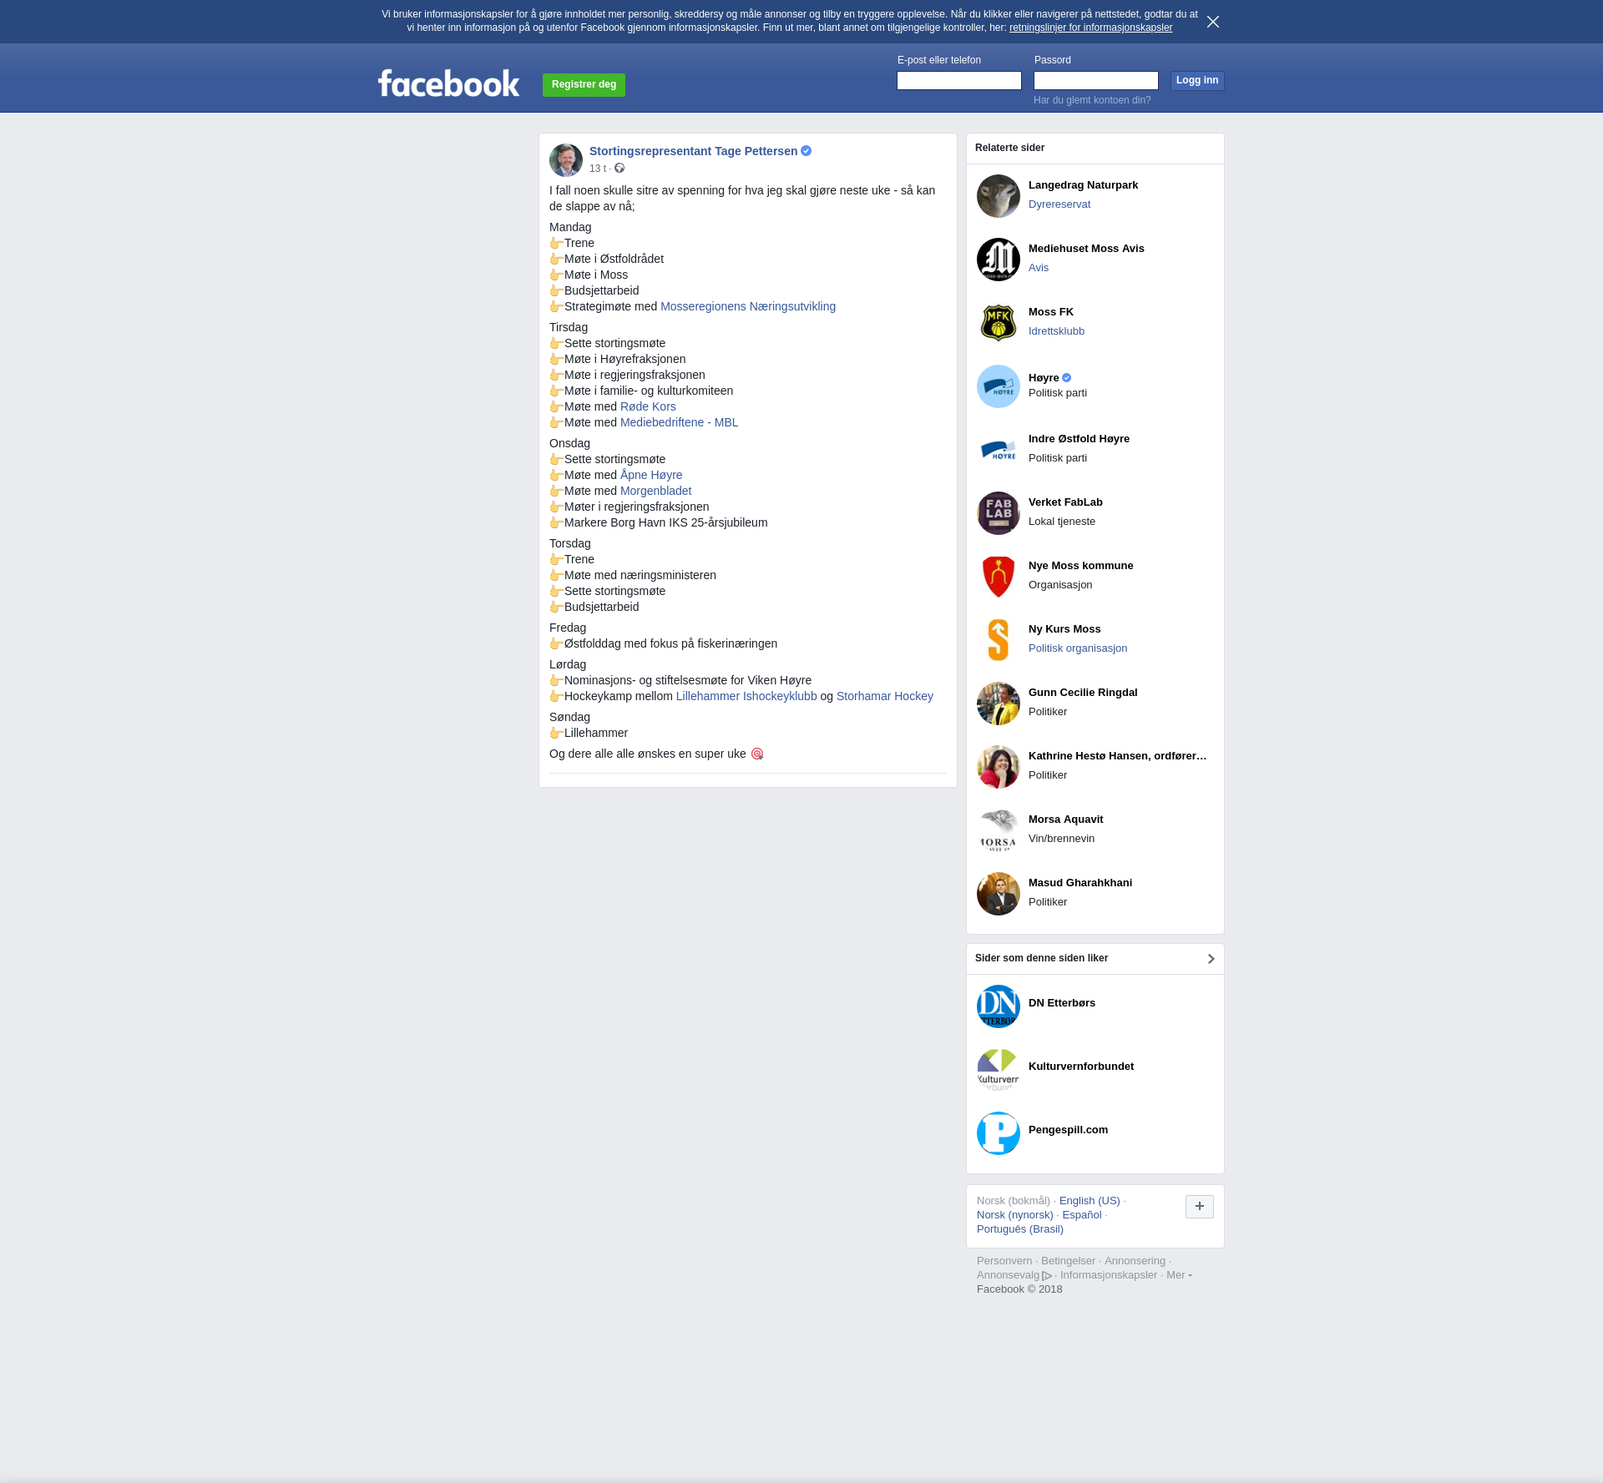
Task: Click the Pengespill.com P logo
Action: pyautogui.click(x=999, y=1133)
